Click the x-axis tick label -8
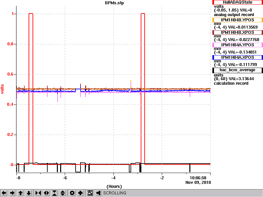 click(x=18, y=178)
